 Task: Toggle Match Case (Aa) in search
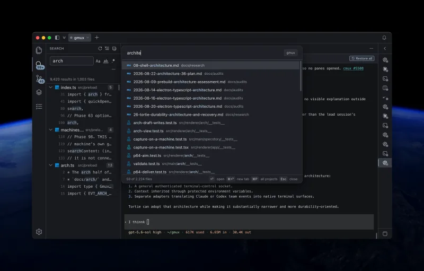click(98, 61)
